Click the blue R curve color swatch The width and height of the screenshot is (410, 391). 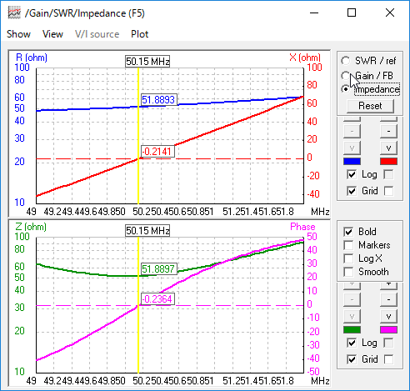pyautogui.click(x=352, y=162)
